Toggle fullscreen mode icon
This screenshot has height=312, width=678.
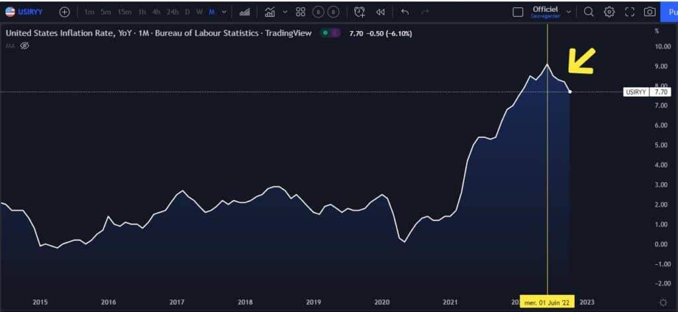point(630,12)
